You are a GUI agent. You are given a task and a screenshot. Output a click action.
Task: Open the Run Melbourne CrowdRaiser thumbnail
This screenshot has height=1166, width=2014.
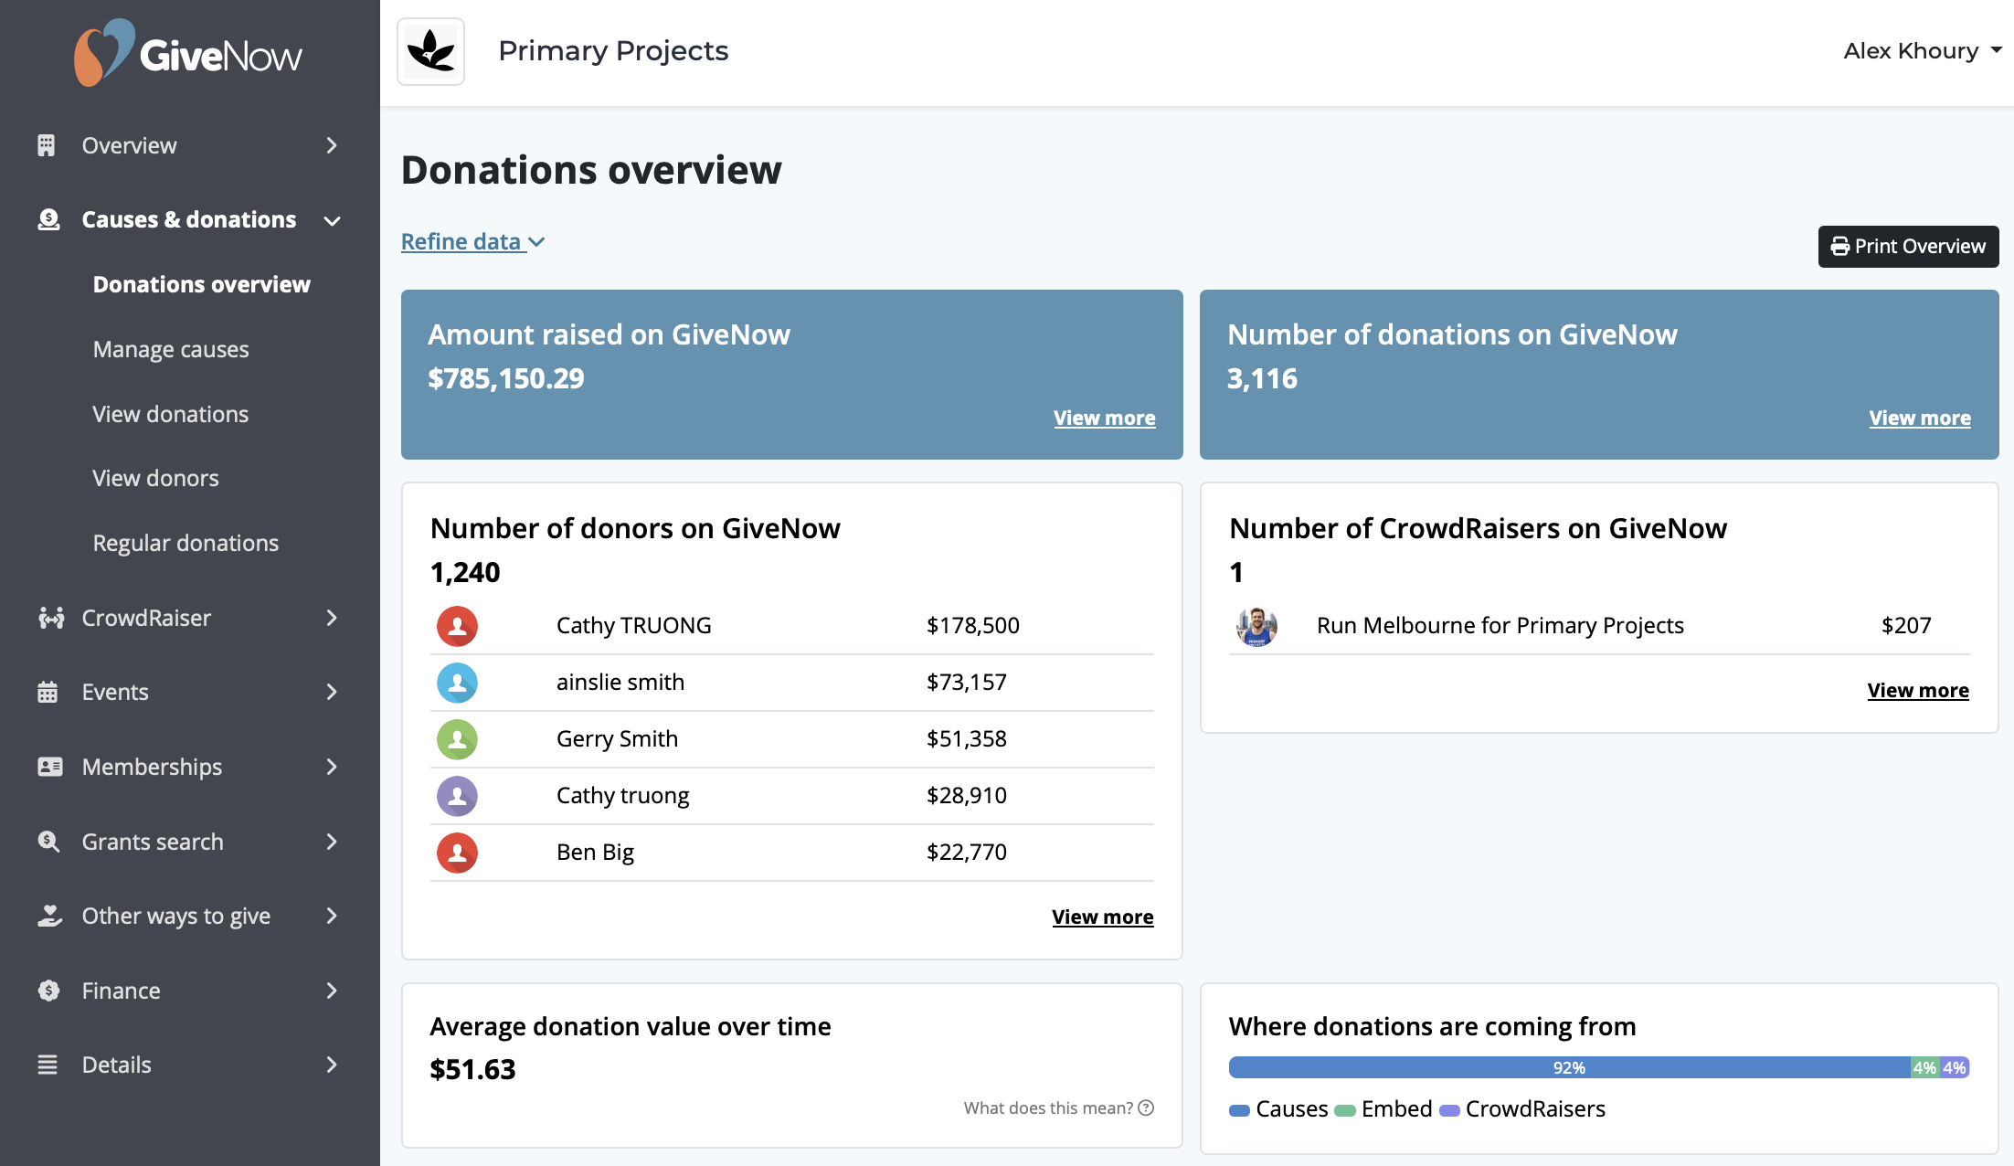(1256, 626)
